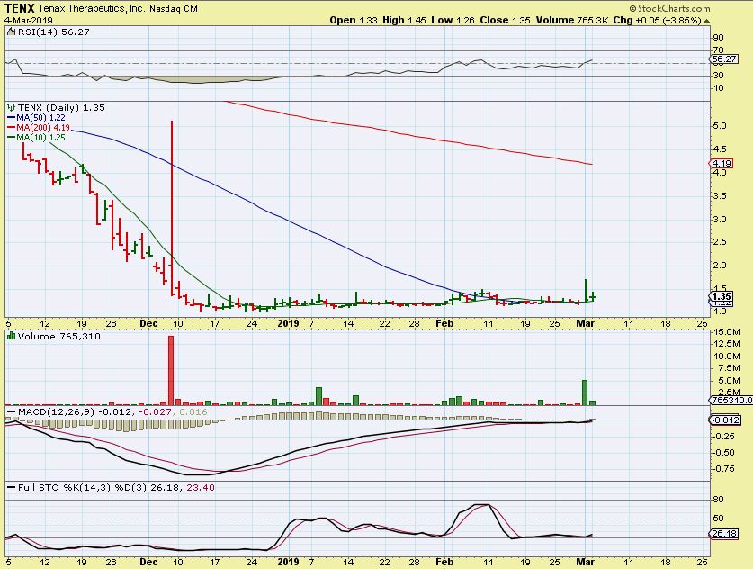Click the TENX (Daily) 1.35 legend label
The image size is (753, 569).
pyautogui.click(x=61, y=107)
